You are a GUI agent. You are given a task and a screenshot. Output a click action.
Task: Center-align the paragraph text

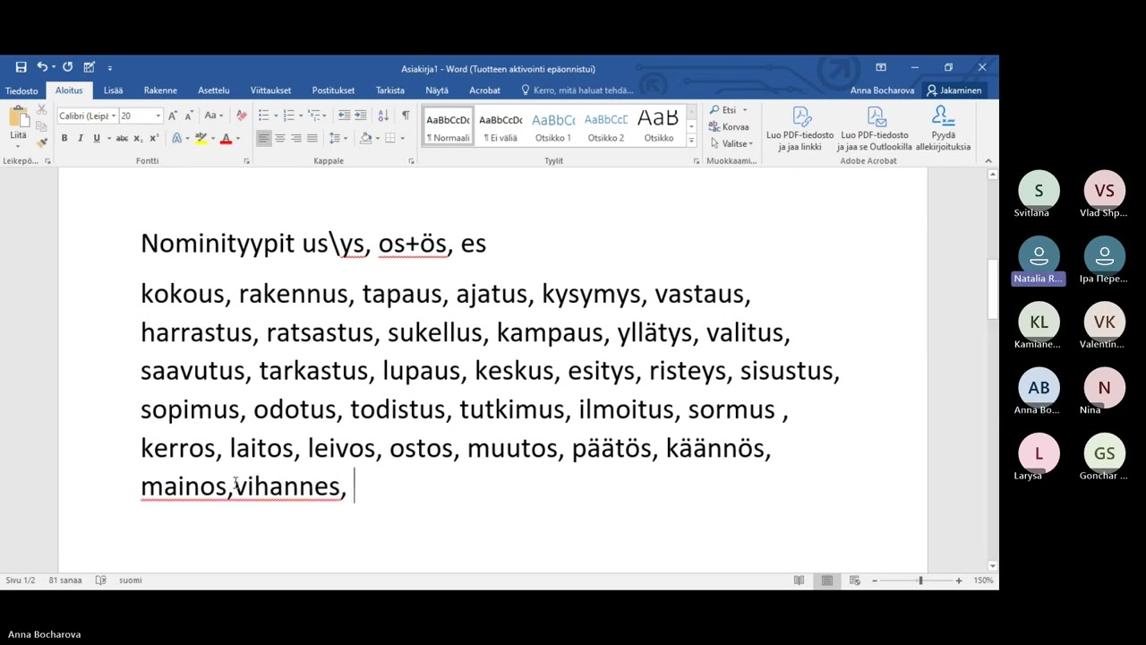pos(280,138)
